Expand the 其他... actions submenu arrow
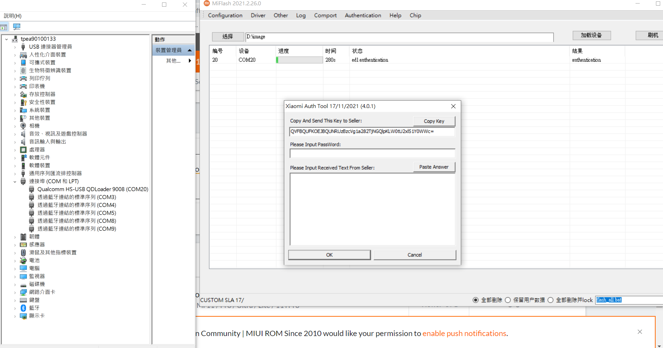Screen dimensions: 663x348 [190, 61]
